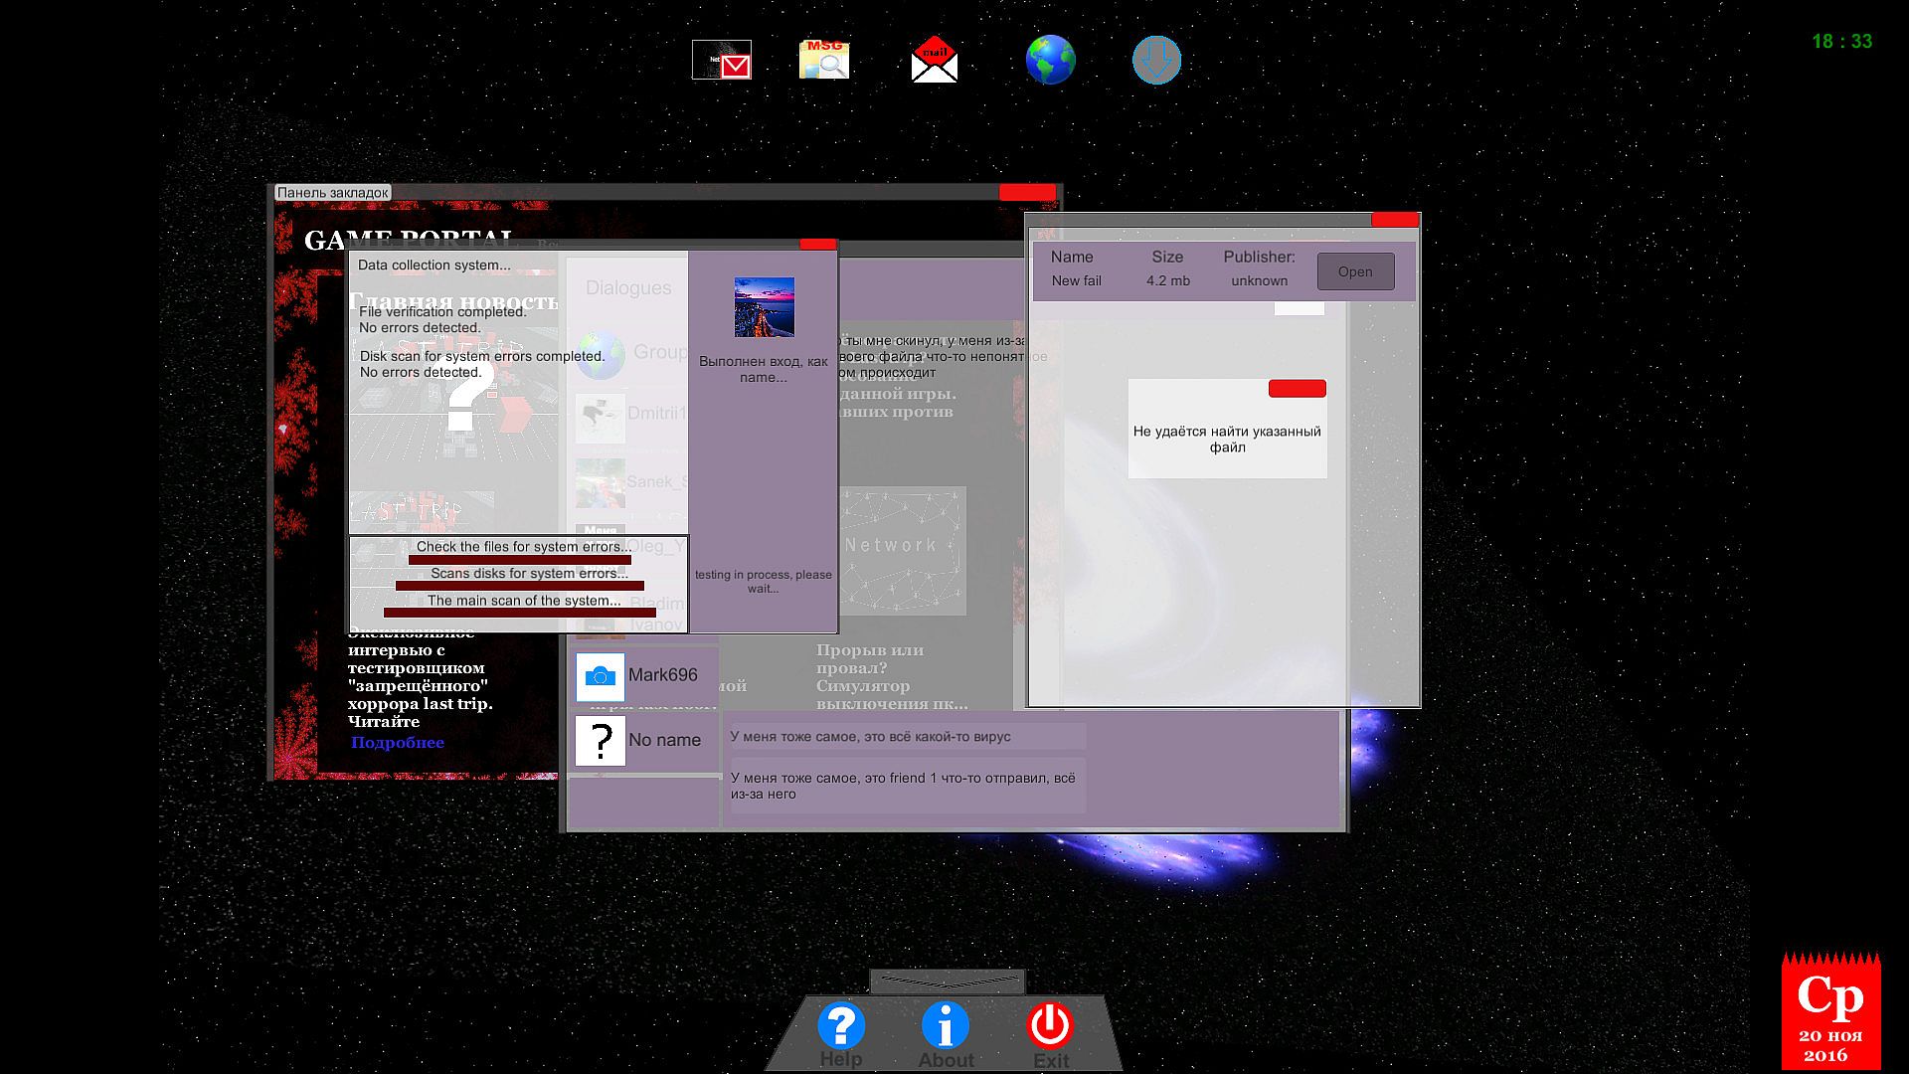Open the MSG search messenger icon
Screen dimensions: 1909x1074
[x=824, y=60]
